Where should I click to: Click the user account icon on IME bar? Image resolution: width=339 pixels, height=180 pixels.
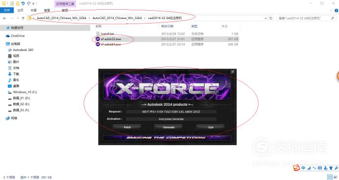(x=325, y=168)
